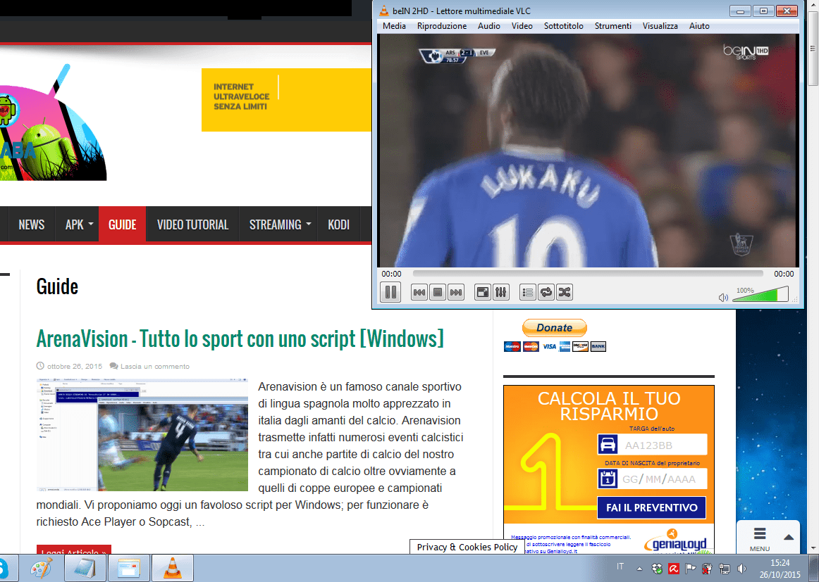Open Paint from the taskbar
The width and height of the screenshot is (819, 582).
42,568
